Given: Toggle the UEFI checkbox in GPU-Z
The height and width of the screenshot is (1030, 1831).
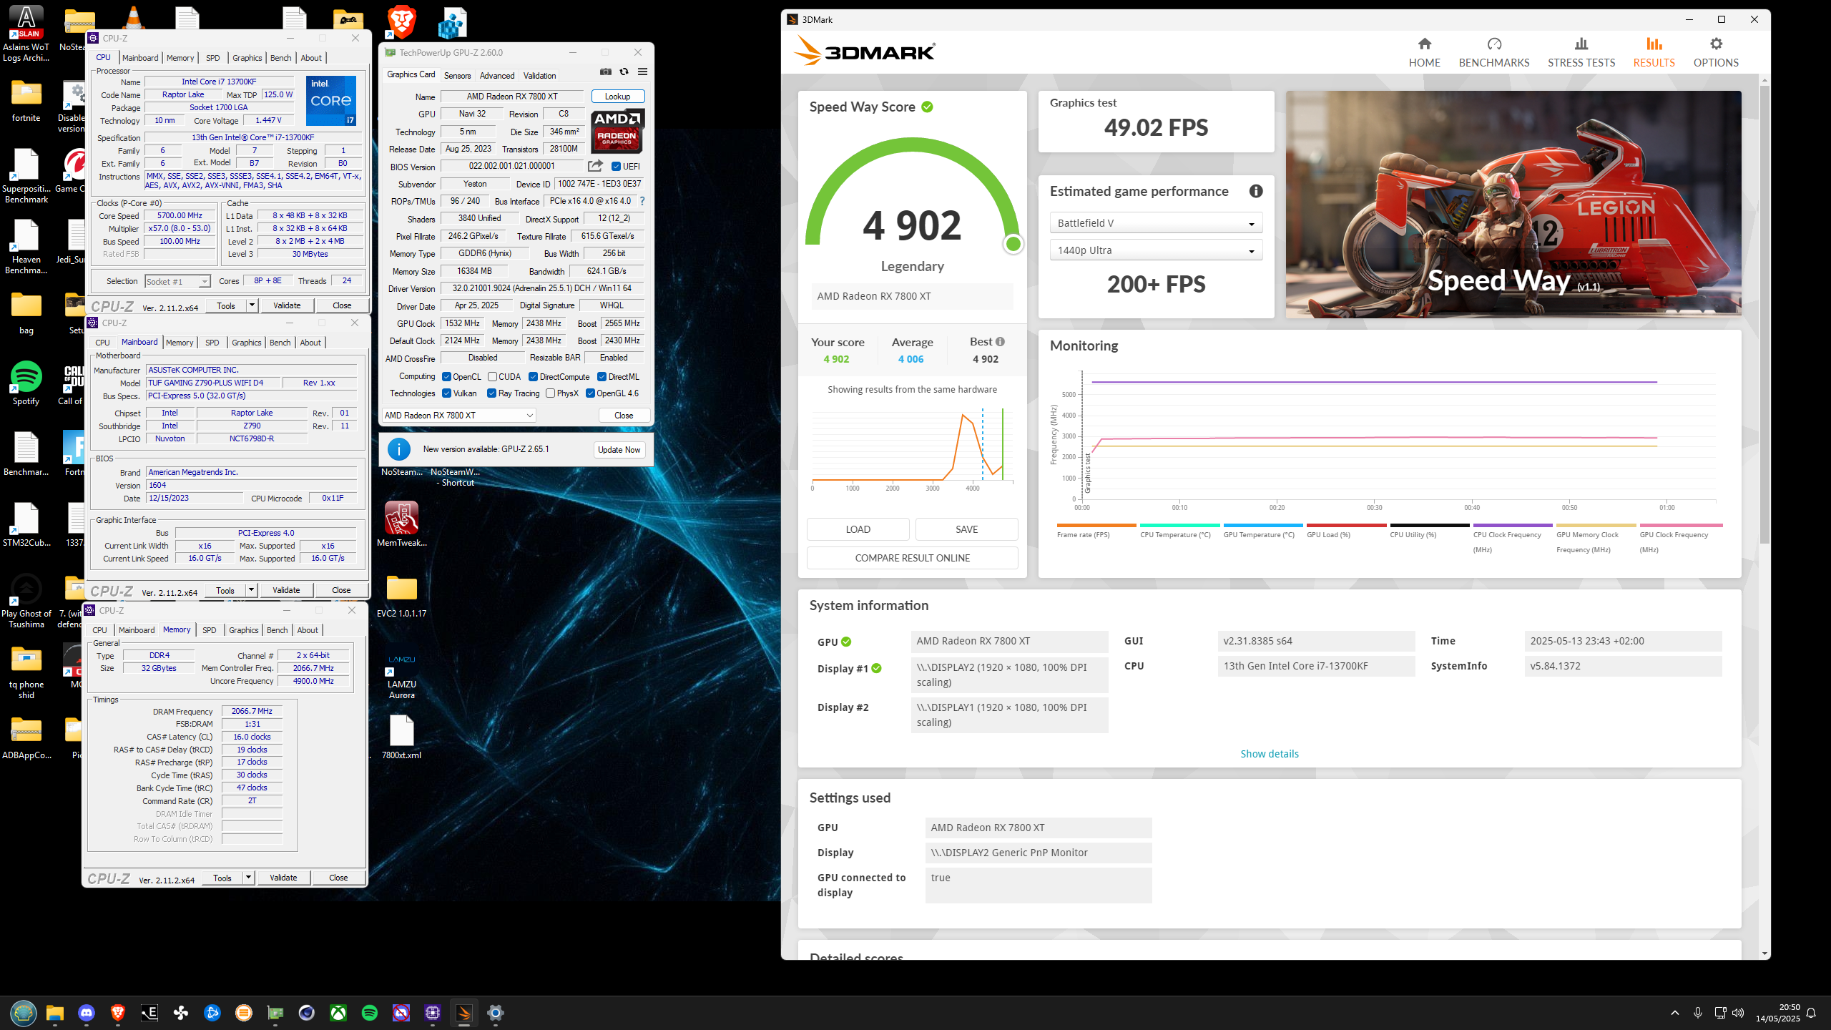Looking at the screenshot, I should pos(616,167).
